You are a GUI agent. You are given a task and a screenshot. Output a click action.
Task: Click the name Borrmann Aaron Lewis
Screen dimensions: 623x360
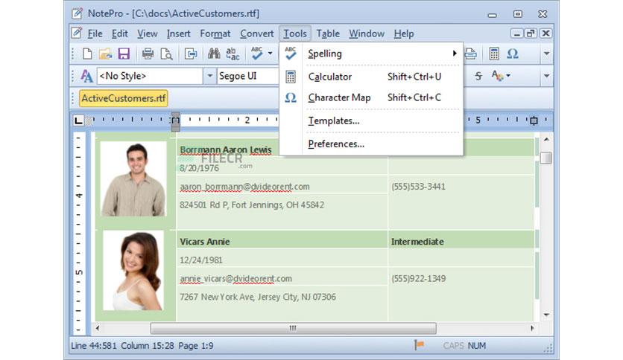pos(226,150)
